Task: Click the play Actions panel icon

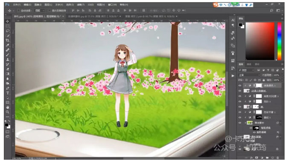Action: [233, 76]
